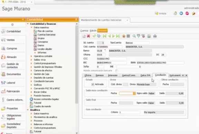
Task: Open the Documentos module in sidebar
Action: 12,74
